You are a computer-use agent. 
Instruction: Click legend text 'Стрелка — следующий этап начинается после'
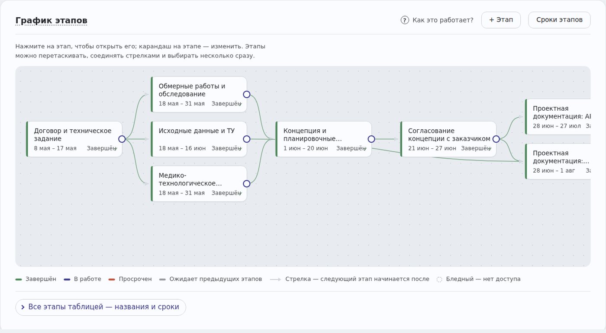coord(357,279)
